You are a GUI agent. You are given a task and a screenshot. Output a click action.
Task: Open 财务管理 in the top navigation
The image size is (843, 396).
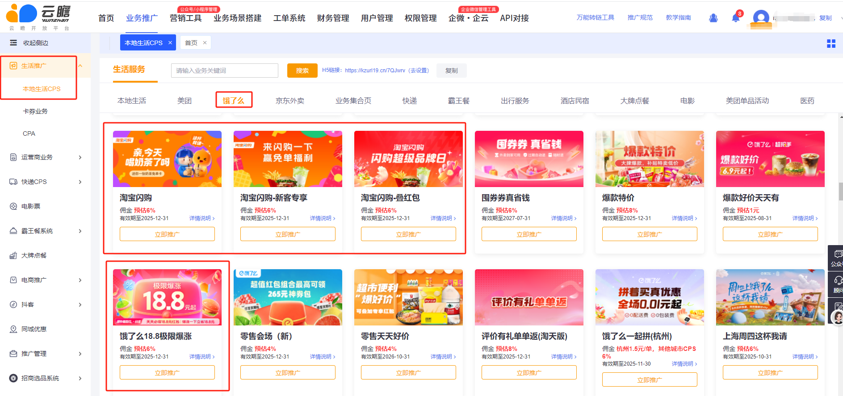pos(333,18)
